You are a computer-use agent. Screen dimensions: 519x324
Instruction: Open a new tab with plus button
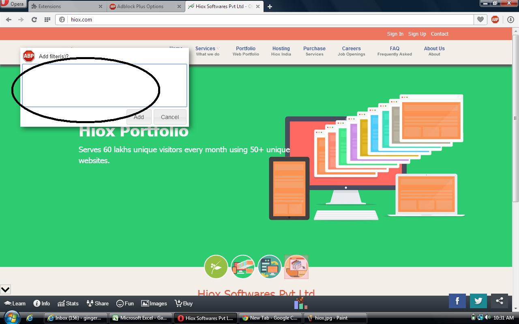tap(270, 6)
